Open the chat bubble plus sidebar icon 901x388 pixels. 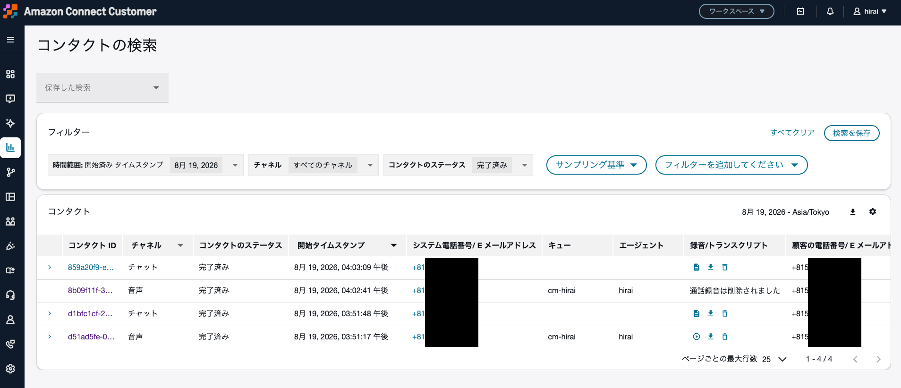(x=10, y=99)
